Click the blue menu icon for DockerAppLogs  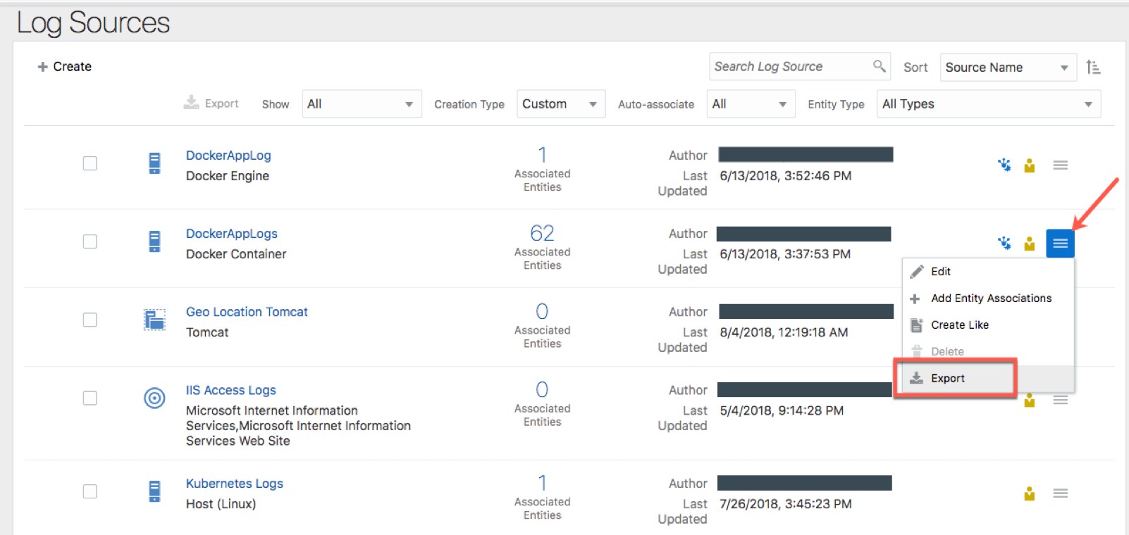tap(1060, 244)
